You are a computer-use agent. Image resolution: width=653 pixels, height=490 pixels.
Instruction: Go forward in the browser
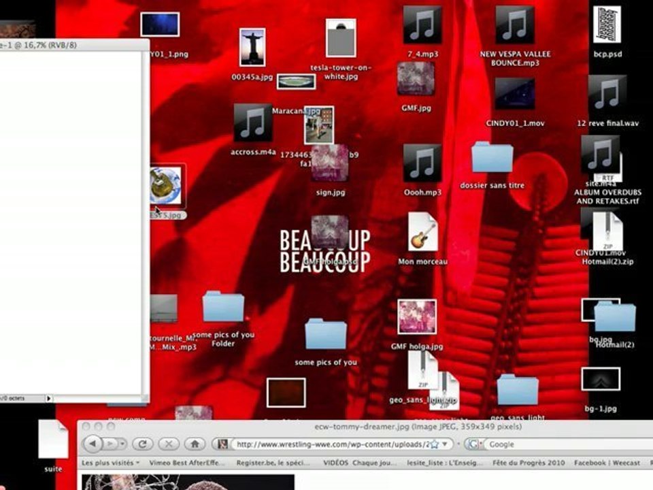click(x=110, y=444)
